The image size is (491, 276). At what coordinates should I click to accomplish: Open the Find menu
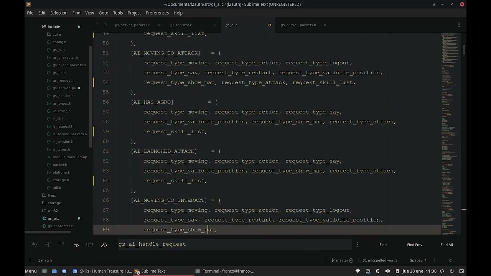(x=76, y=13)
